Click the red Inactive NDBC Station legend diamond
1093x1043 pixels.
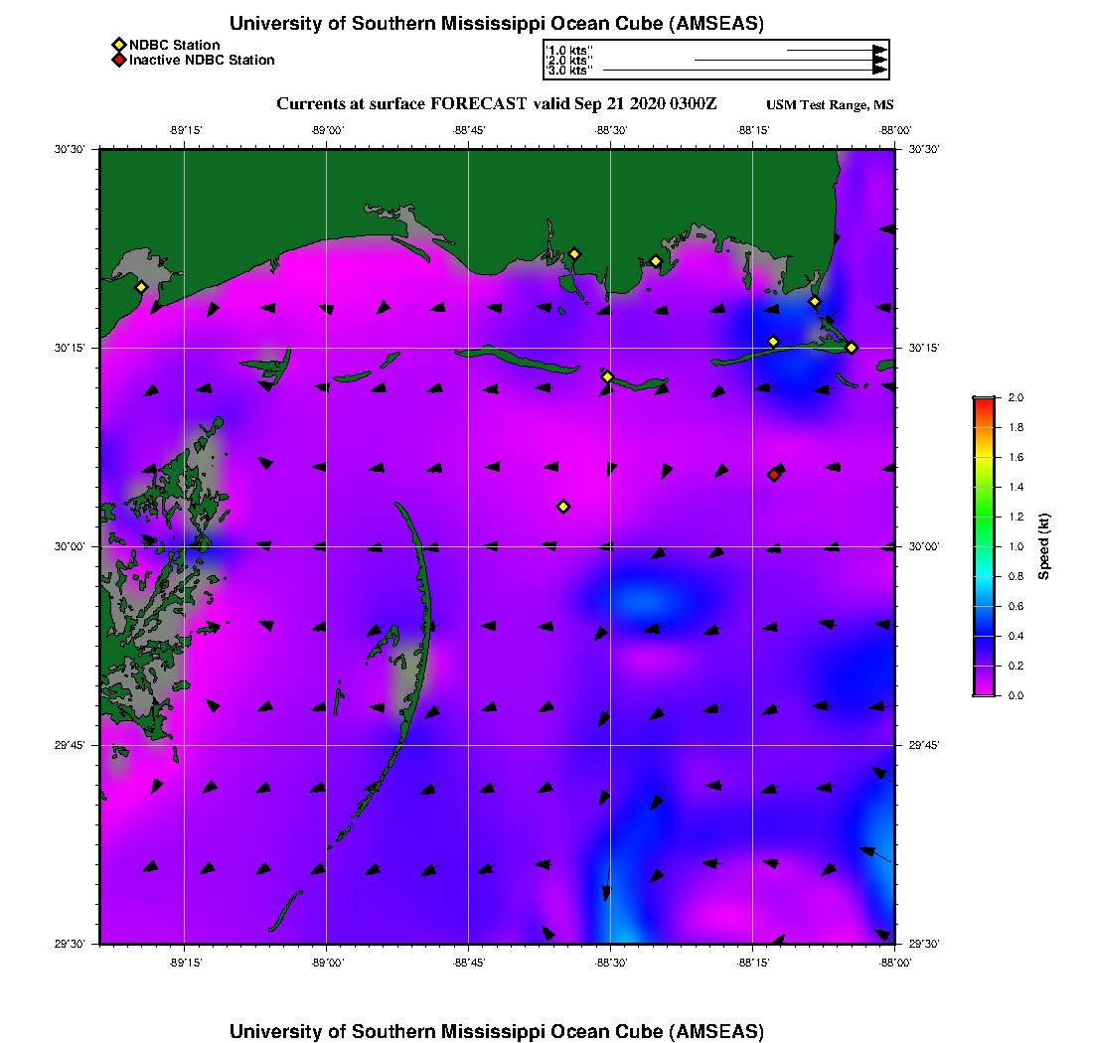(118, 60)
